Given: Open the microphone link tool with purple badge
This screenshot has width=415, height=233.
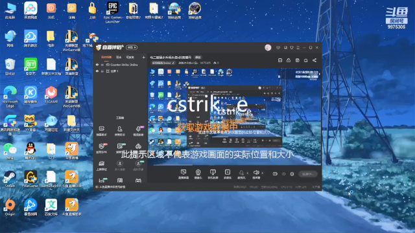Looking at the screenshot, I should coord(138,131).
